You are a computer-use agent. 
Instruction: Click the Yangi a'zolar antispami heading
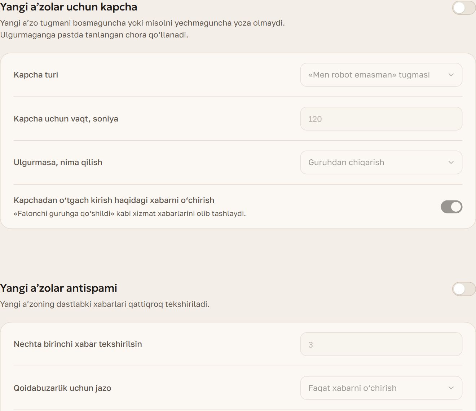58,288
